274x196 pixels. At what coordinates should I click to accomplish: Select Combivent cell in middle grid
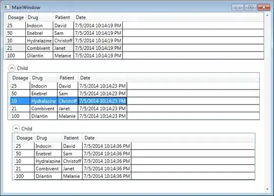(x=44, y=109)
